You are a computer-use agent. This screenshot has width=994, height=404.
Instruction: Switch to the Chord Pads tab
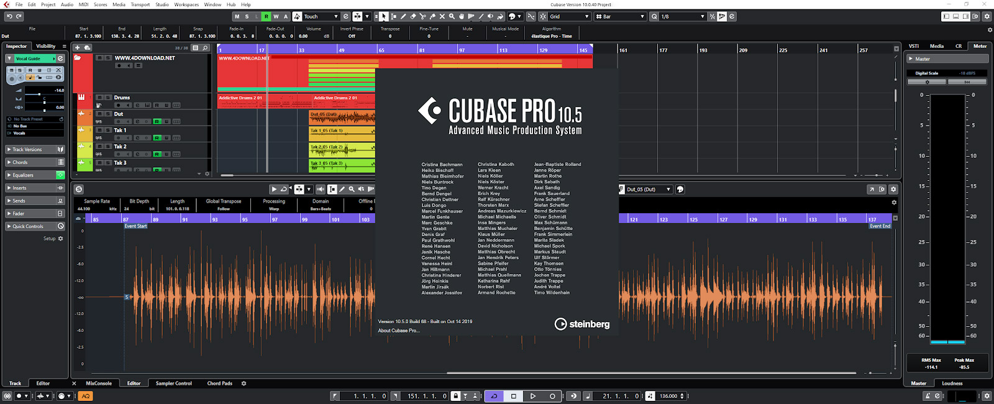[x=220, y=383]
